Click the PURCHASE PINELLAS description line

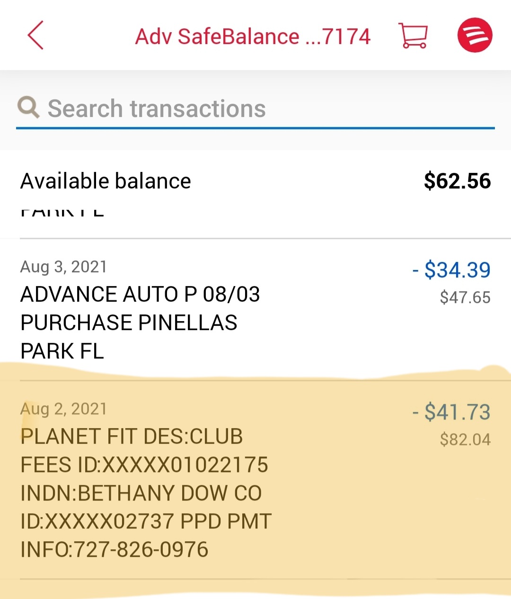pos(129,322)
